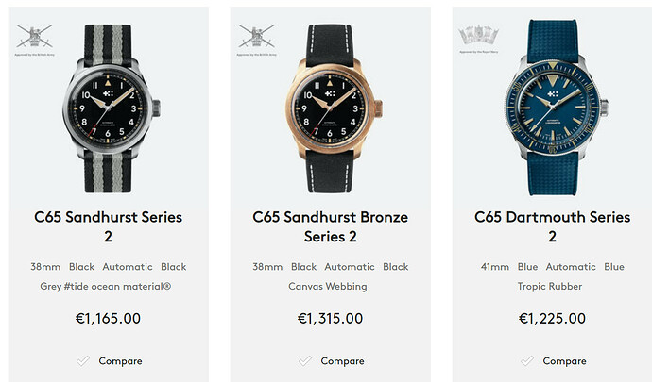
Task: Open the C65 Sandhurst Series 2 title
Action: click(108, 226)
